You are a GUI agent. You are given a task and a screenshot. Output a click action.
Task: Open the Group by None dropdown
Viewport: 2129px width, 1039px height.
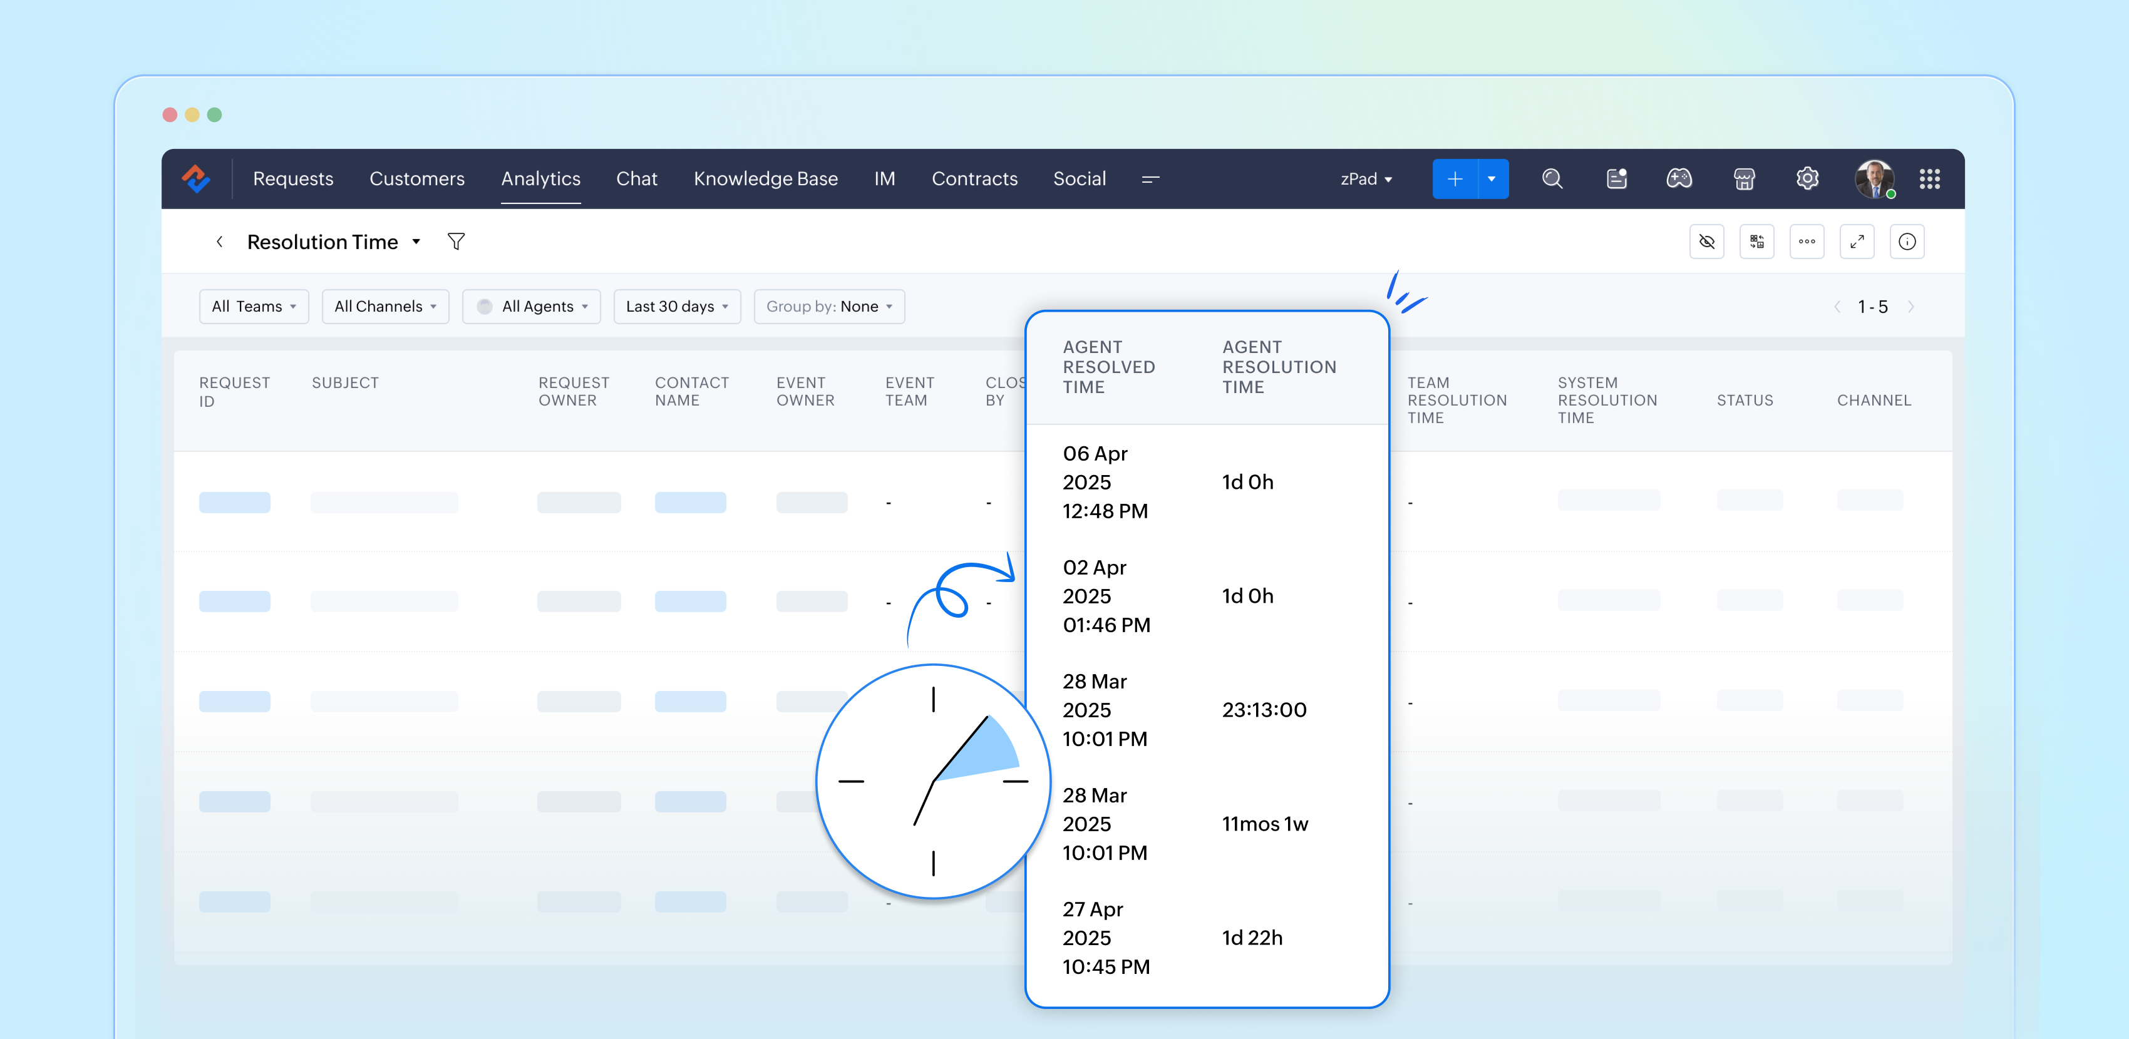point(828,307)
